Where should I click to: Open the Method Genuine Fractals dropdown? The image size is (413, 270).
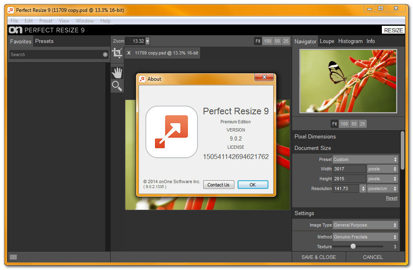pos(365,237)
